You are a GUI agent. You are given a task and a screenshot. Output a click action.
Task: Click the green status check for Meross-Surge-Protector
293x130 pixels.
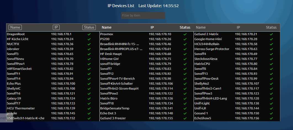(271, 49)
